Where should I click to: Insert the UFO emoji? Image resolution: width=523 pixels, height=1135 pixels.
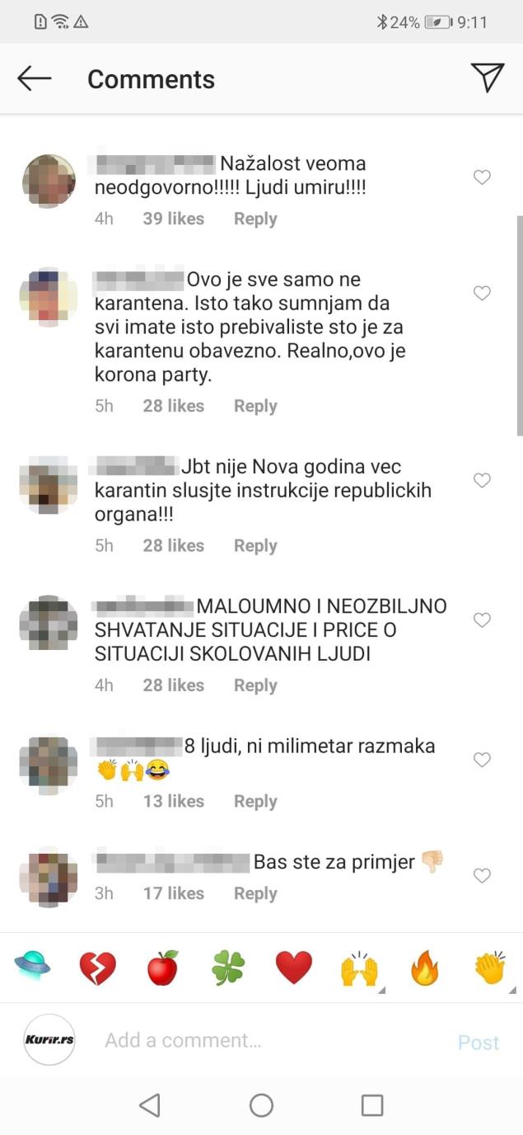pos(32,968)
